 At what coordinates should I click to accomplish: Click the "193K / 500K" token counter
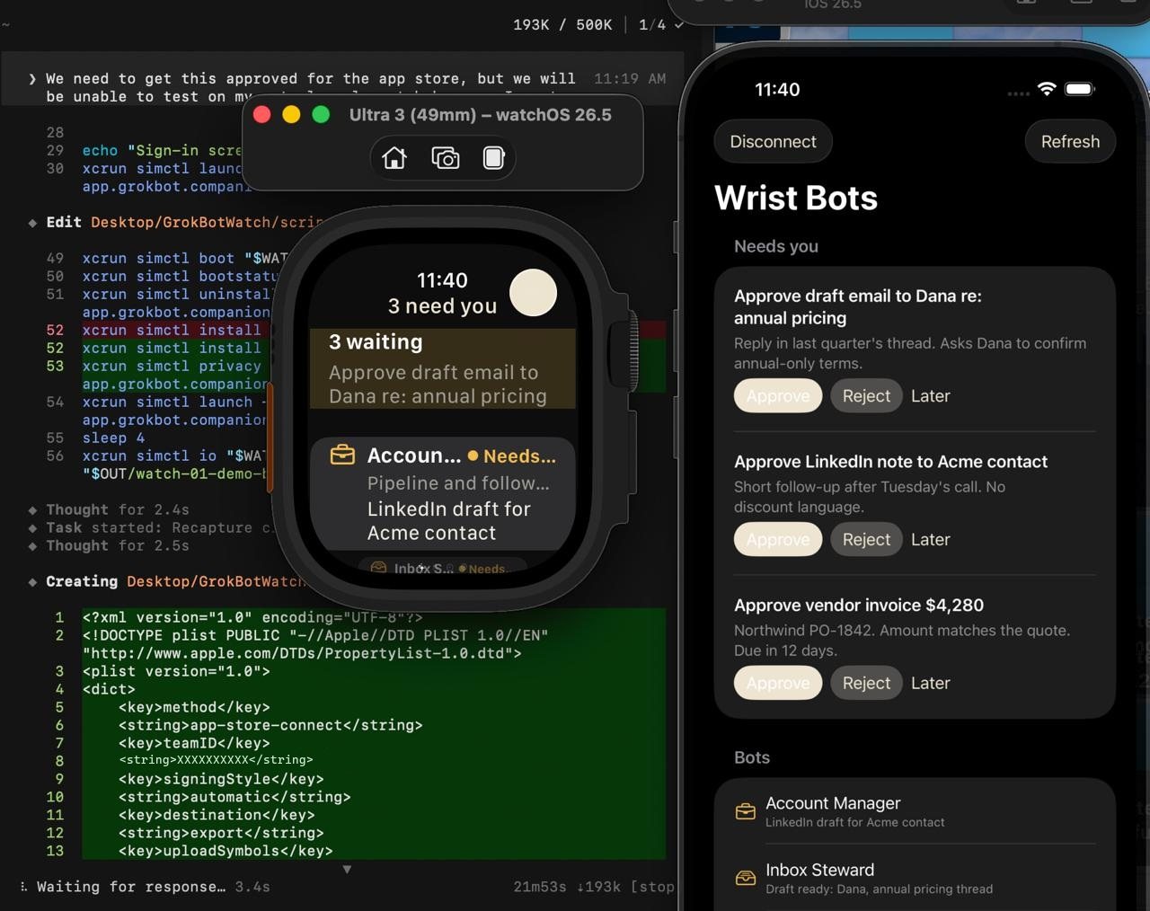pos(562,24)
